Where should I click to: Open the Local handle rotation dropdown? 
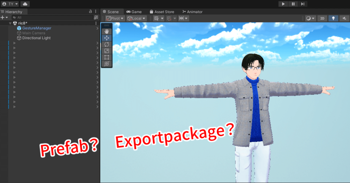coord(136,18)
